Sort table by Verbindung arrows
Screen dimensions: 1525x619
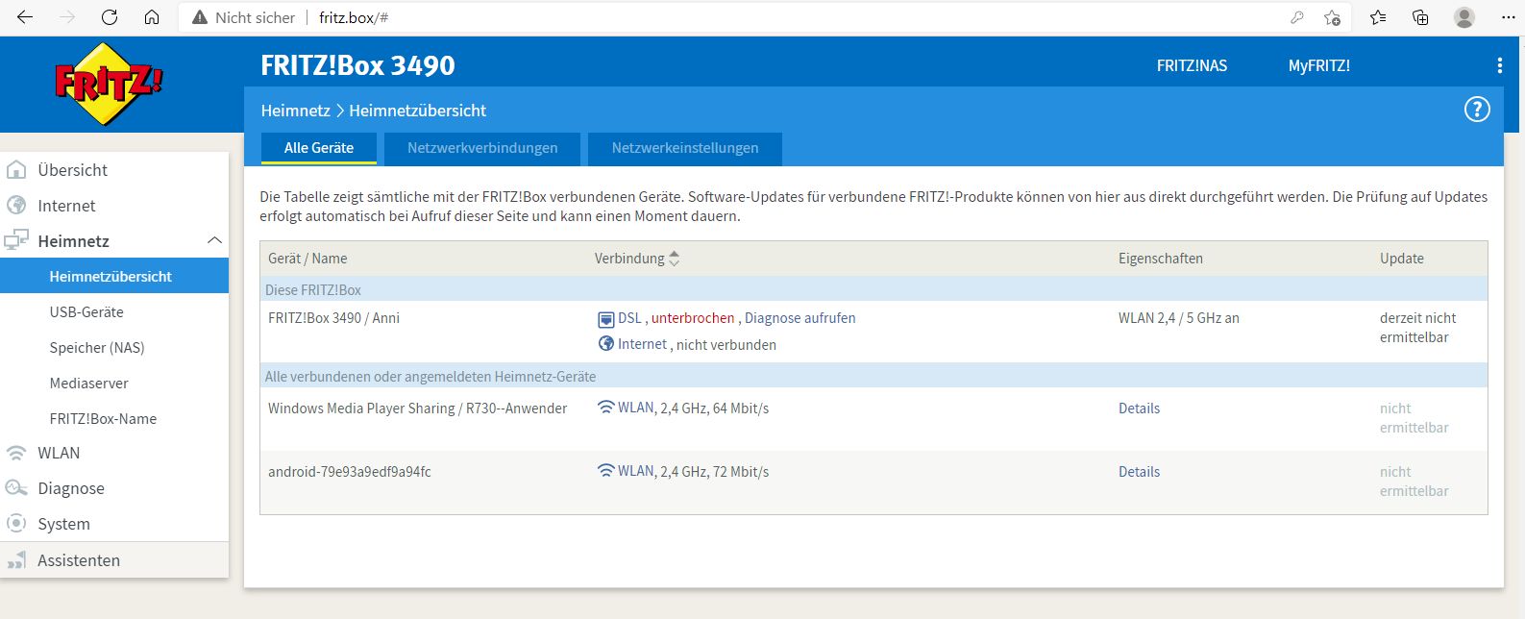point(674,259)
